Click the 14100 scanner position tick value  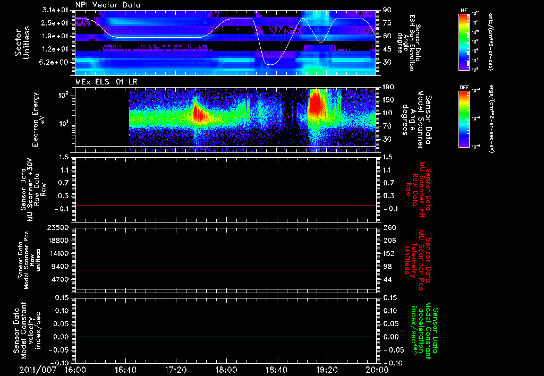tap(58, 253)
